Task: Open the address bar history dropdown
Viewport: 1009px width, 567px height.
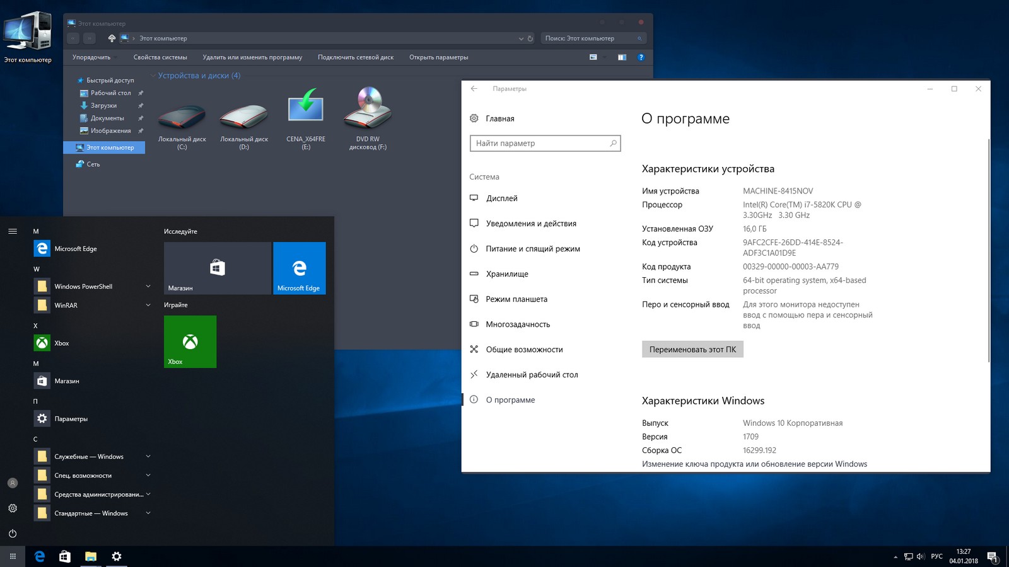Action: (x=521, y=38)
